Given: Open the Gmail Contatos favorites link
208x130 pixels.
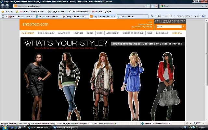Looking at the screenshot, I should pos(33,12).
